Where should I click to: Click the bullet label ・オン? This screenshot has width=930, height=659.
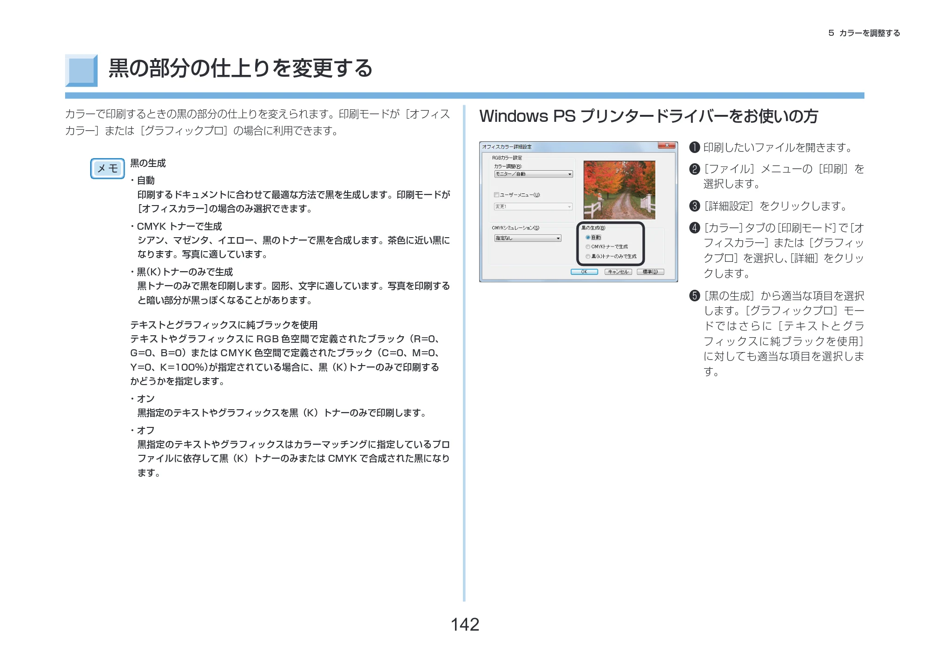[x=142, y=399]
